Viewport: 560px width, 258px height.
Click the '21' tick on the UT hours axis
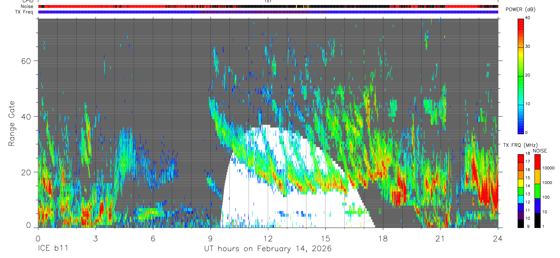click(440, 238)
